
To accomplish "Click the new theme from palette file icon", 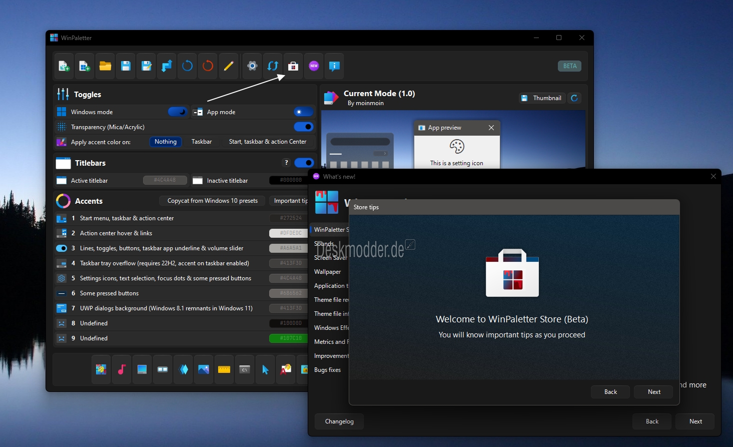I will click(x=64, y=66).
